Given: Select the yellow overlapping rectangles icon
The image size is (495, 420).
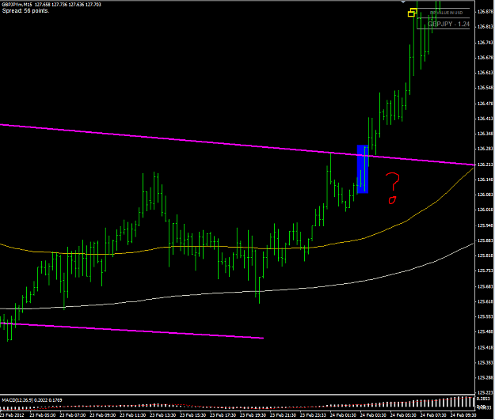Looking at the screenshot, I should tap(413, 13).
